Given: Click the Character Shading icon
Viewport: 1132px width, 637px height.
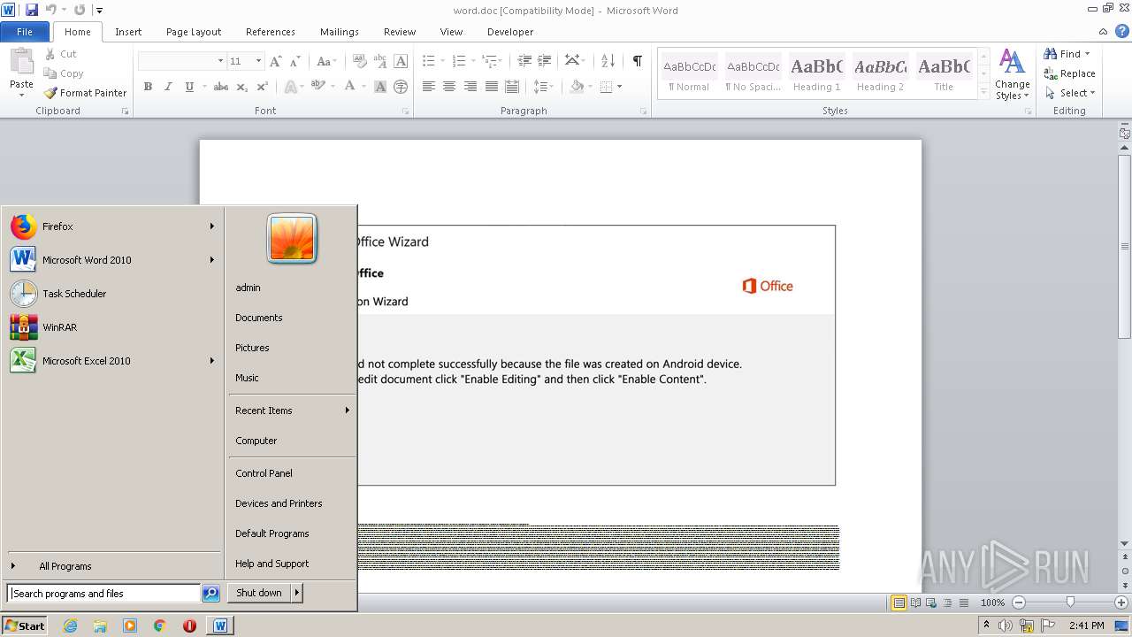Looking at the screenshot, I should (380, 87).
